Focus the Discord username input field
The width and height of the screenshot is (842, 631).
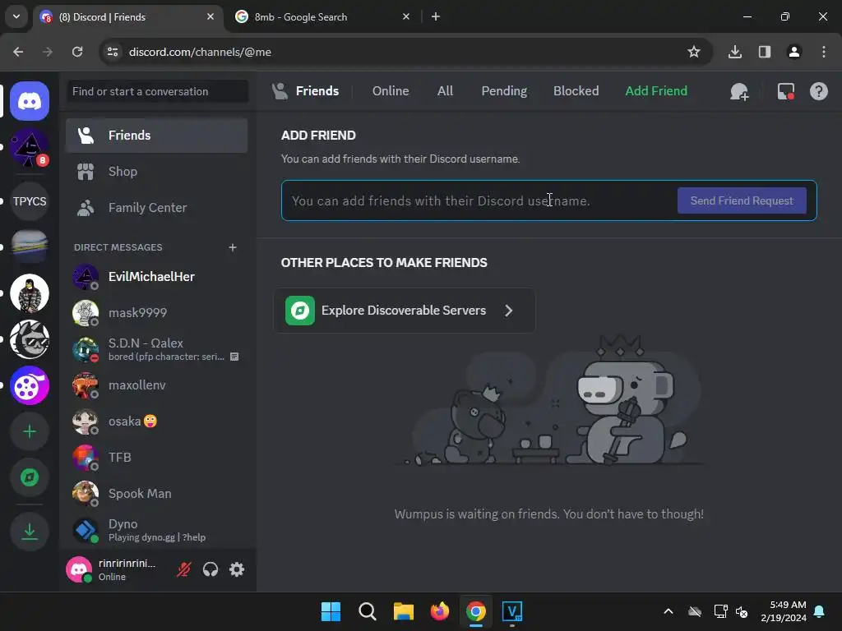coord(478,200)
